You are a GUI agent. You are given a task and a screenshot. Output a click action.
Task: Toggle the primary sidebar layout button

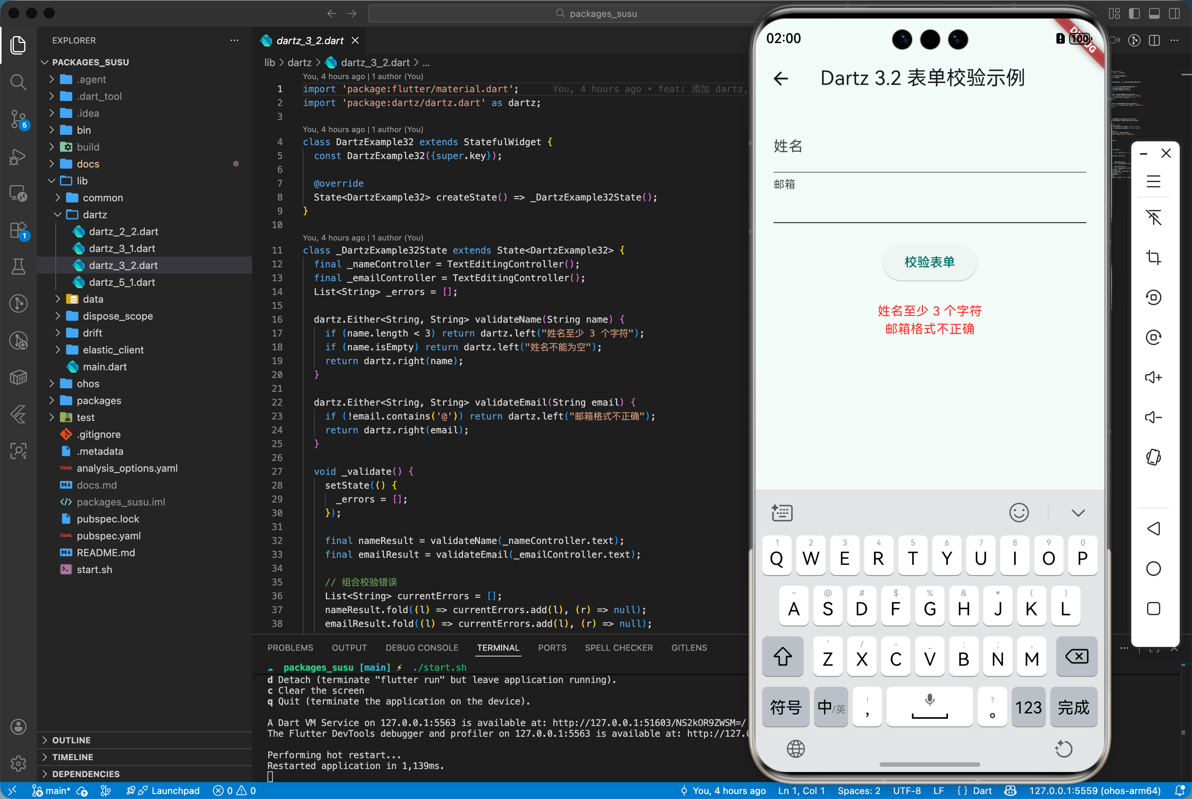1134,13
